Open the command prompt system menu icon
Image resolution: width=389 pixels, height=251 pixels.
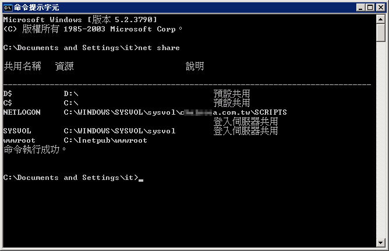8,8
